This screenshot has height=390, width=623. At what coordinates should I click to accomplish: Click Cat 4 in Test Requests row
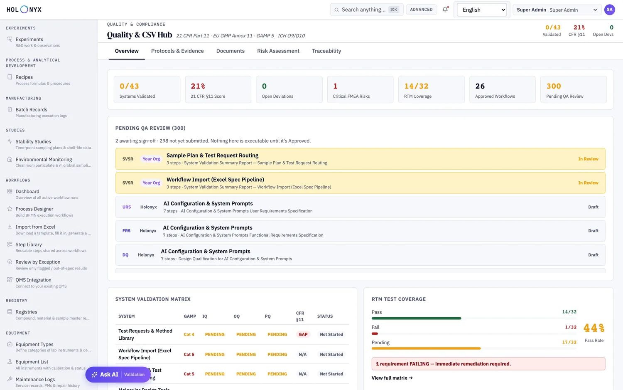(189, 334)
